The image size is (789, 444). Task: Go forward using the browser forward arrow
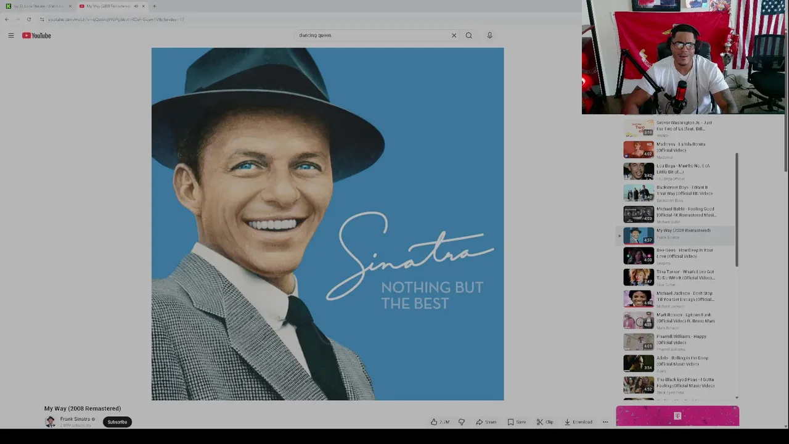[x=17, y=19]
